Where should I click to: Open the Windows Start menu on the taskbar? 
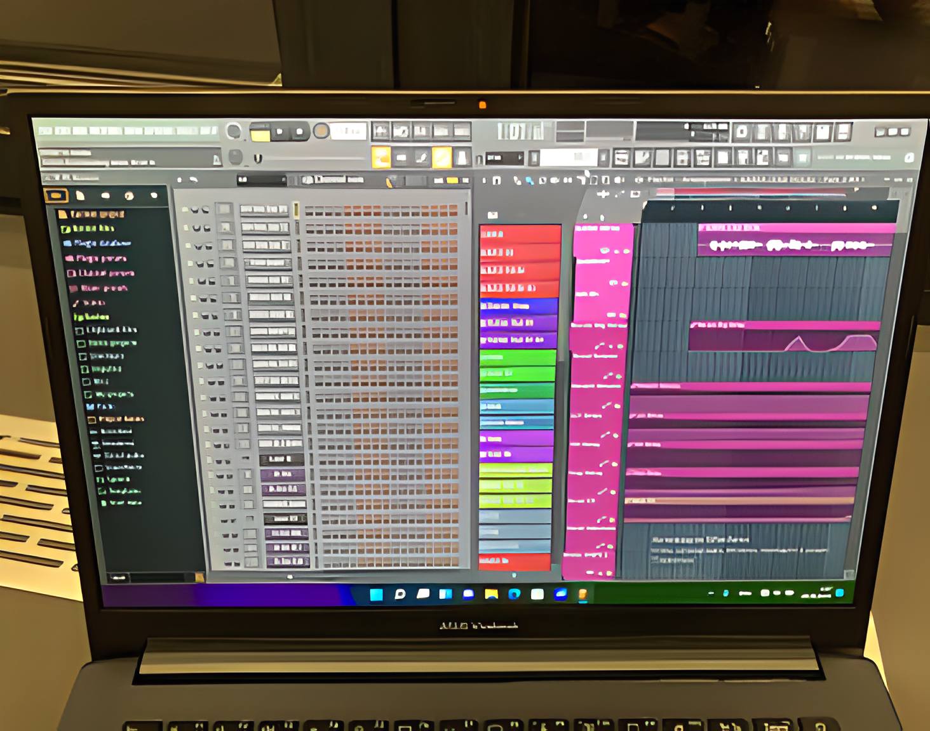tap(376, 595)
